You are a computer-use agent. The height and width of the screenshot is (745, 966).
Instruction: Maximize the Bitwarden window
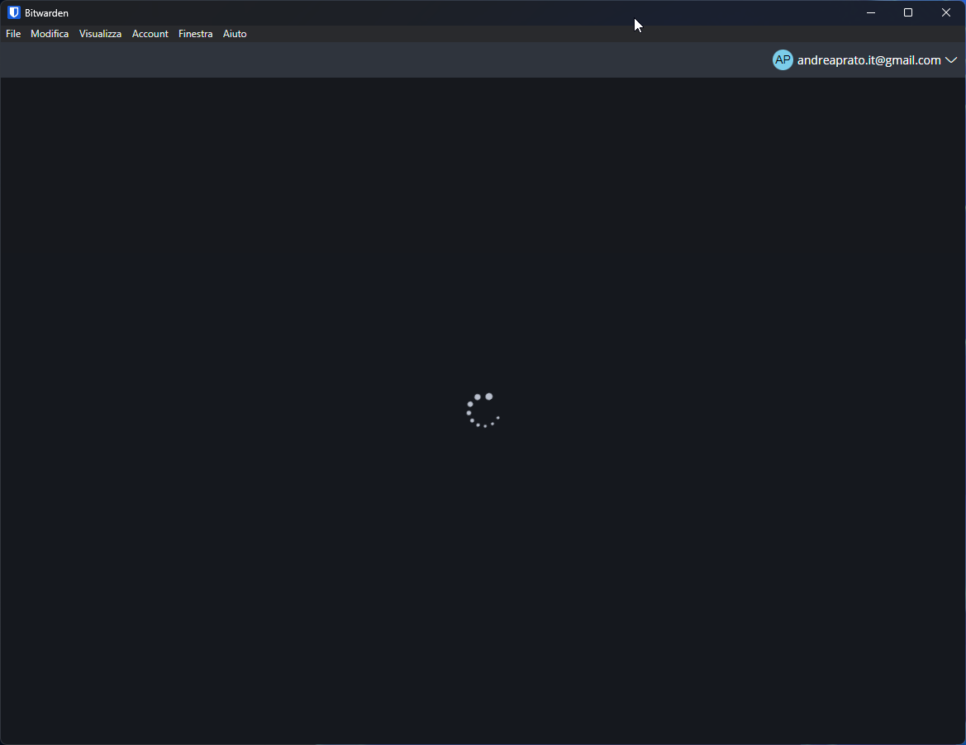coord(907,12)
